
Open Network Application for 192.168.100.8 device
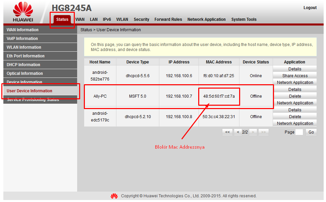click(294, 123)
